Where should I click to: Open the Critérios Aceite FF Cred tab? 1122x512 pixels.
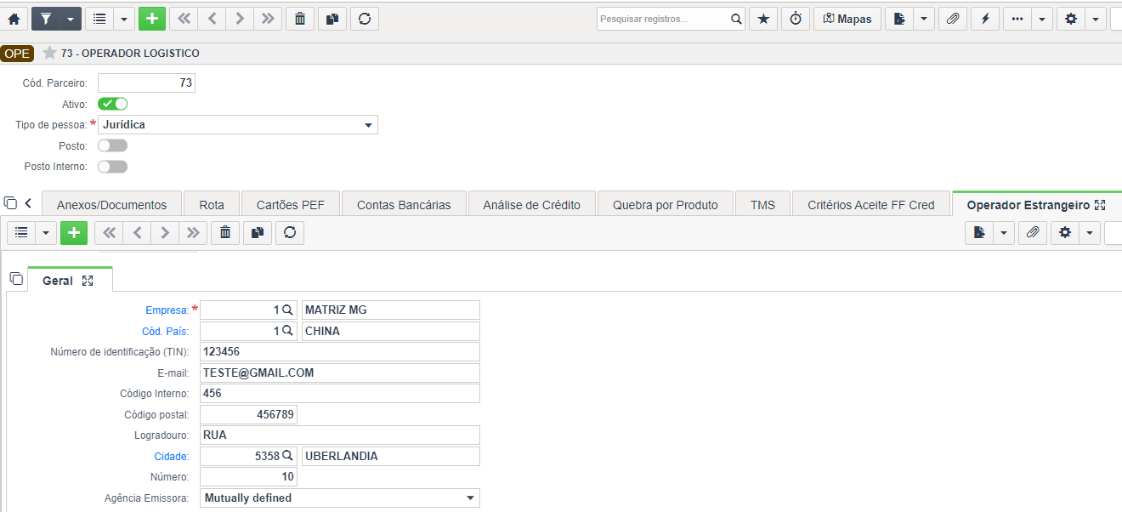point(871,205)
